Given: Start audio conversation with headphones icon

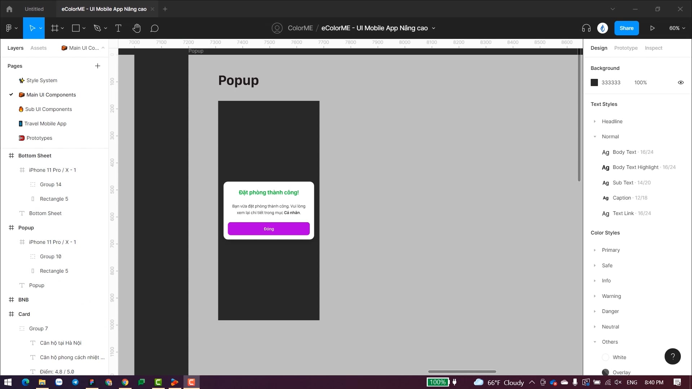Looking at the screenshot, I should click(586, 28).
